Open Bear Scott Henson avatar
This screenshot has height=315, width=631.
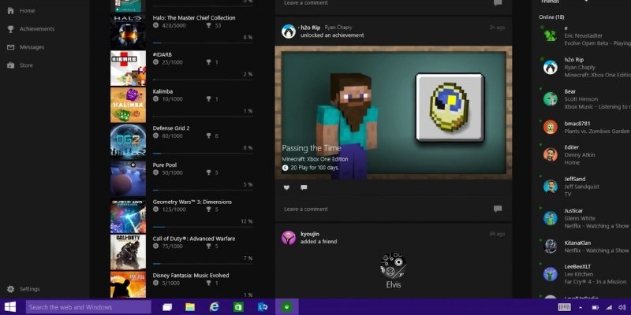[x=550, y=99]
